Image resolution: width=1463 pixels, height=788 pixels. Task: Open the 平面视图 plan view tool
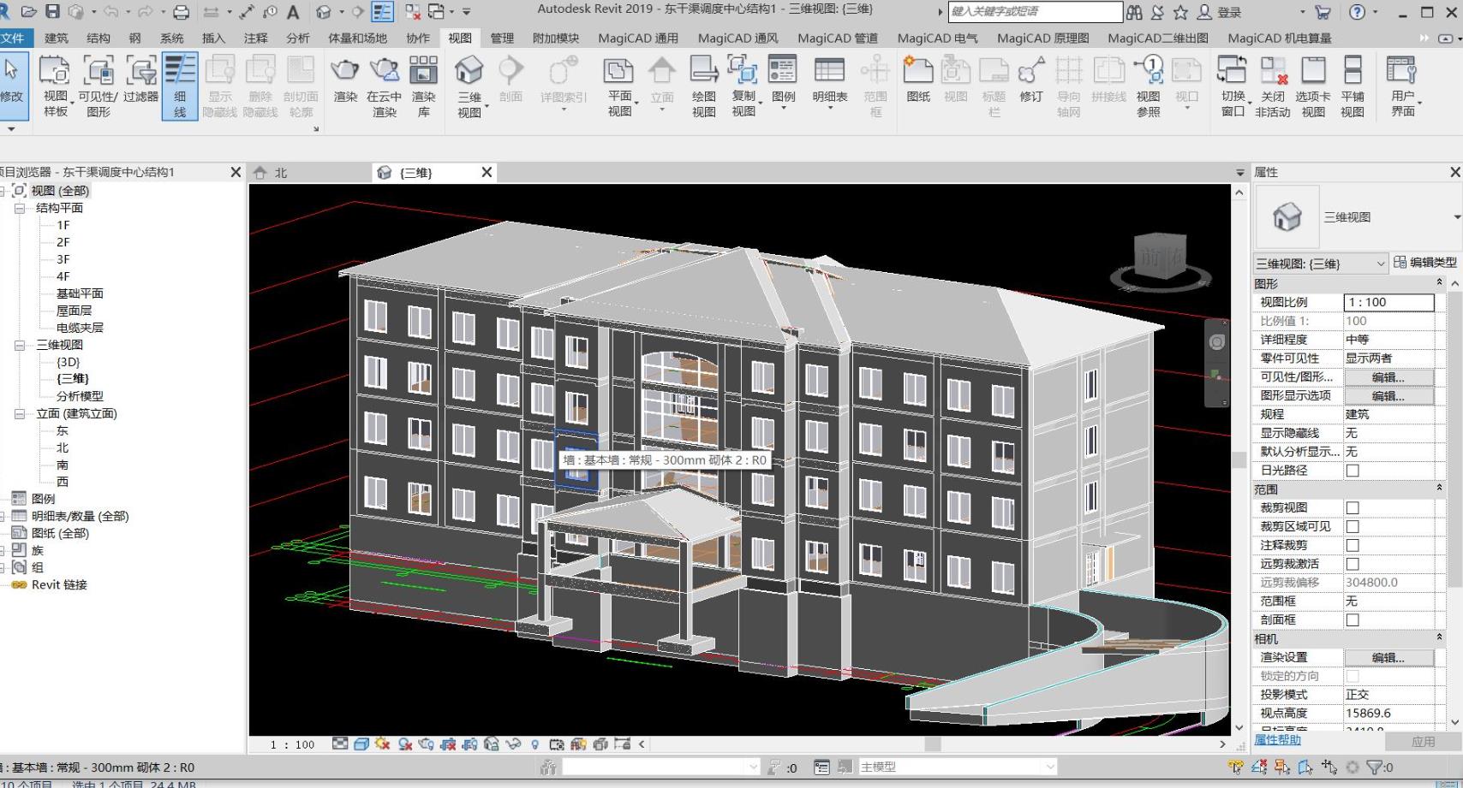pyautogui.click(x=619, y=86)
